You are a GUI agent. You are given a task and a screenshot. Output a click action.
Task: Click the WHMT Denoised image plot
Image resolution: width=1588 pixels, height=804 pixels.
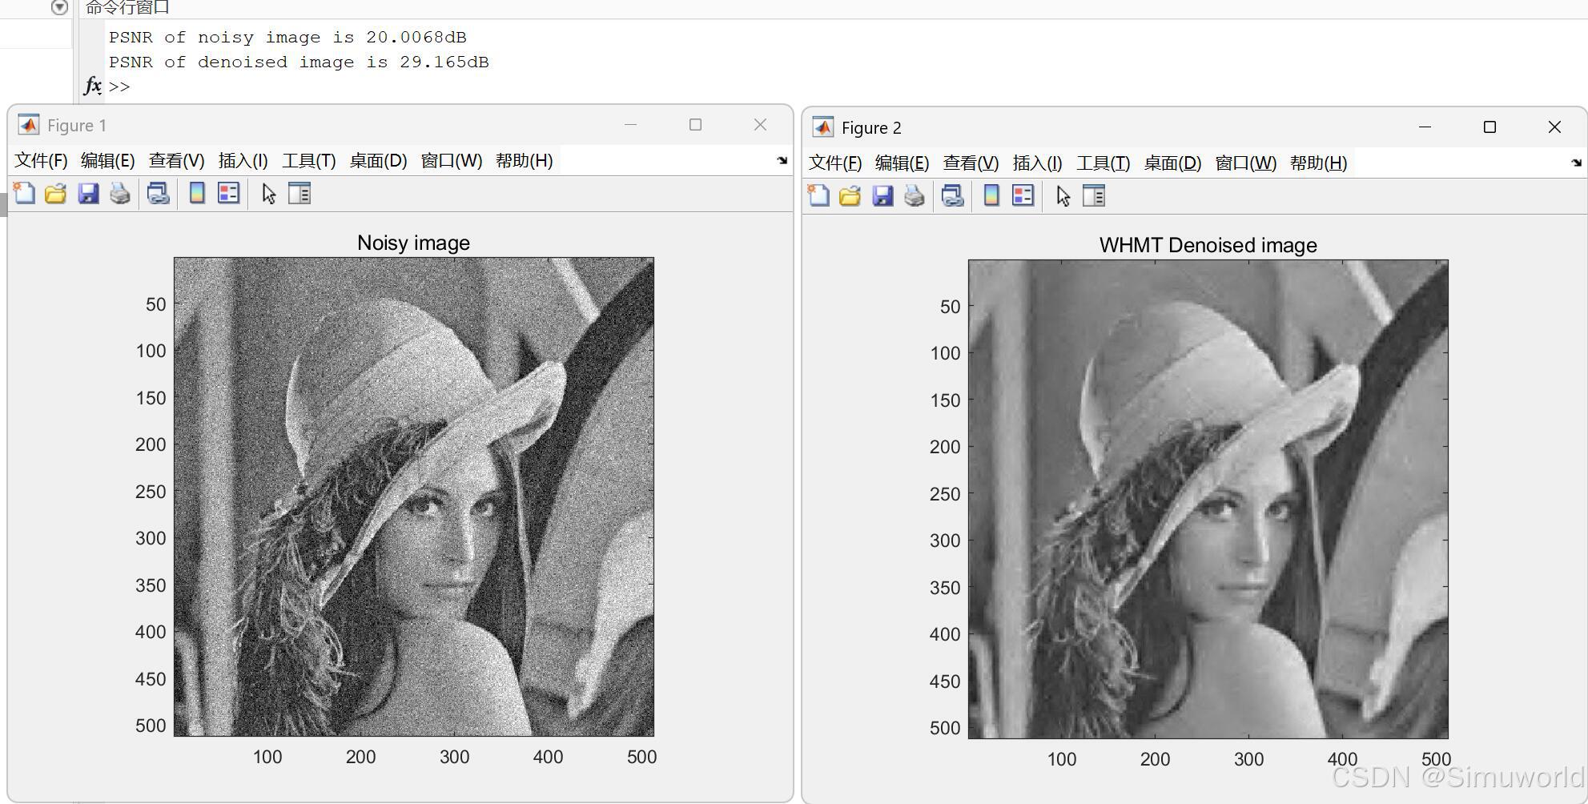click(x=1208, y=499)
